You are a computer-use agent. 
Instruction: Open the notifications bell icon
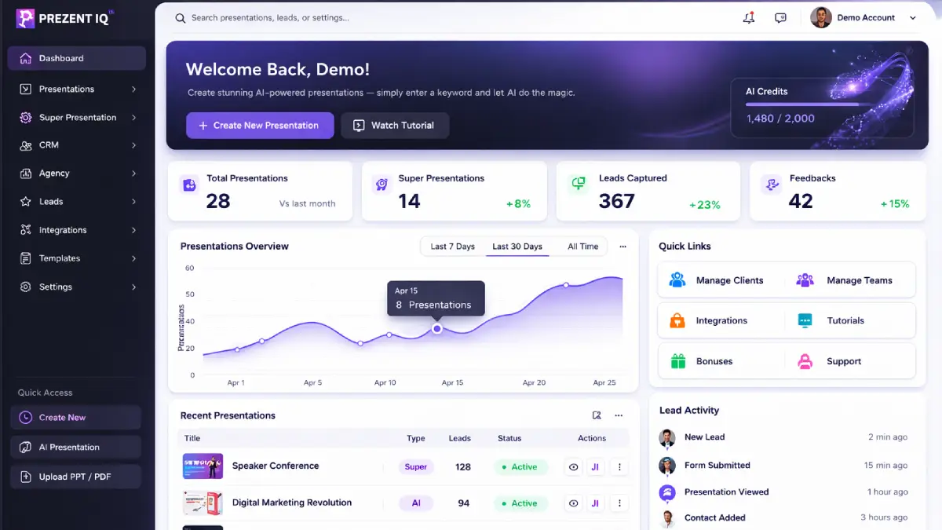click(x=749, y=17)
